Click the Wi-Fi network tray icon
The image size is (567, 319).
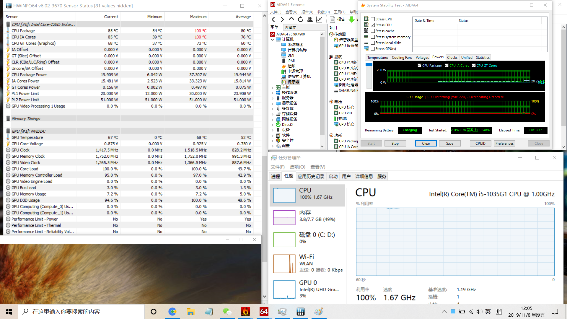pyautogui.click(x=471, y=312)
